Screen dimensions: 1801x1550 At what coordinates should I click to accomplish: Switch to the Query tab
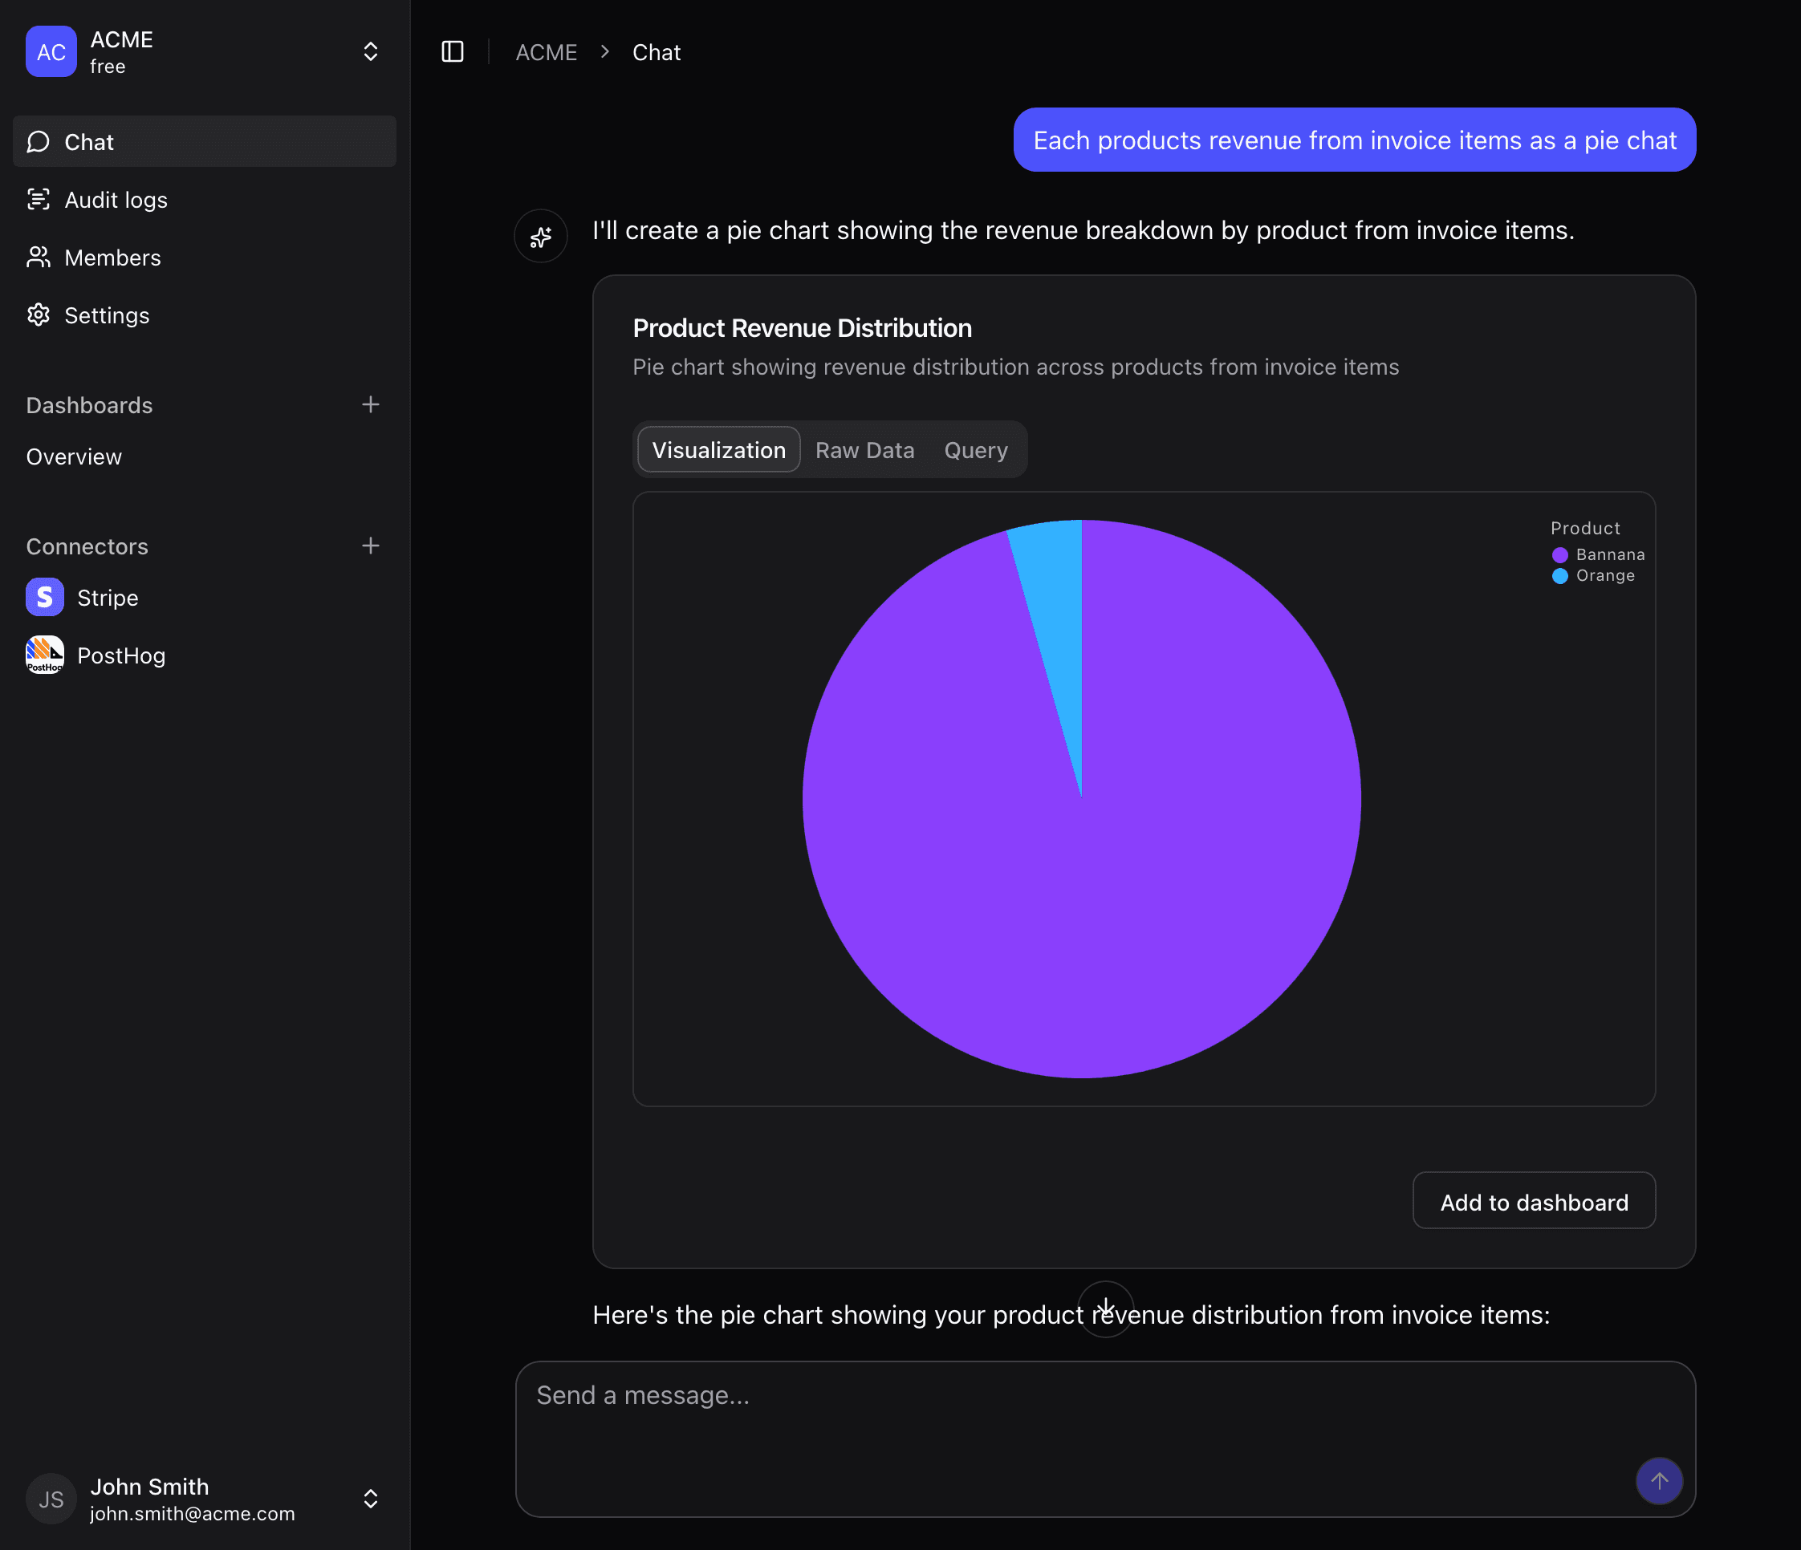pyautogui.click(x=975, y=450)
